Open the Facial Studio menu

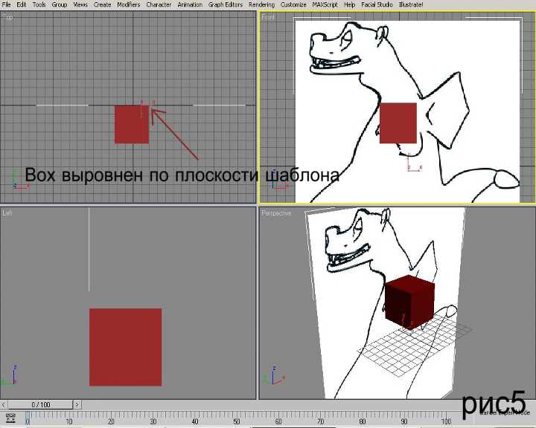[x=376, y=4]
